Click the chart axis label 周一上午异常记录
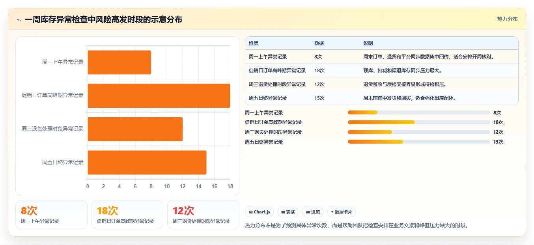 [x=63, y=62]
